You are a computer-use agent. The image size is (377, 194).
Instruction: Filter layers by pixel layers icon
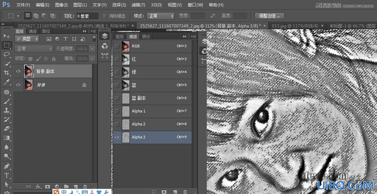(49, 39)
